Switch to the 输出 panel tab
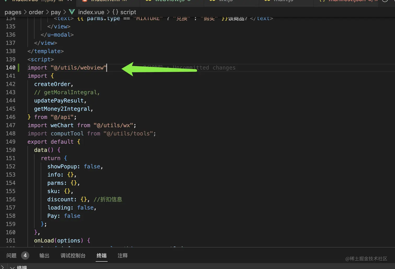This screenshot has width=395, height=269. click(x=44, y=255)
